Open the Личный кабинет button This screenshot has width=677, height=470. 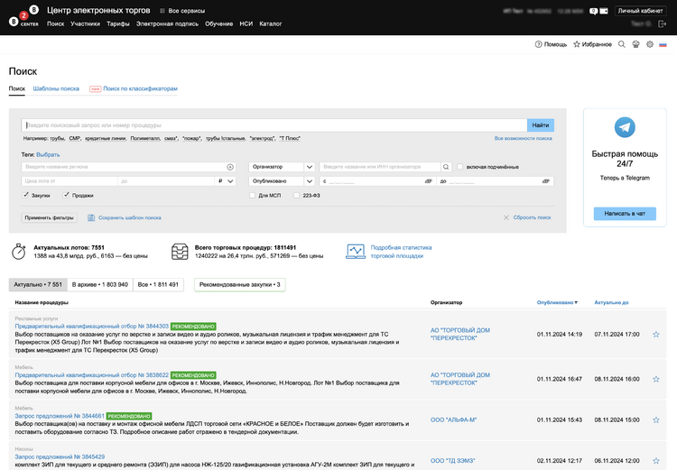tap(640, 11)
